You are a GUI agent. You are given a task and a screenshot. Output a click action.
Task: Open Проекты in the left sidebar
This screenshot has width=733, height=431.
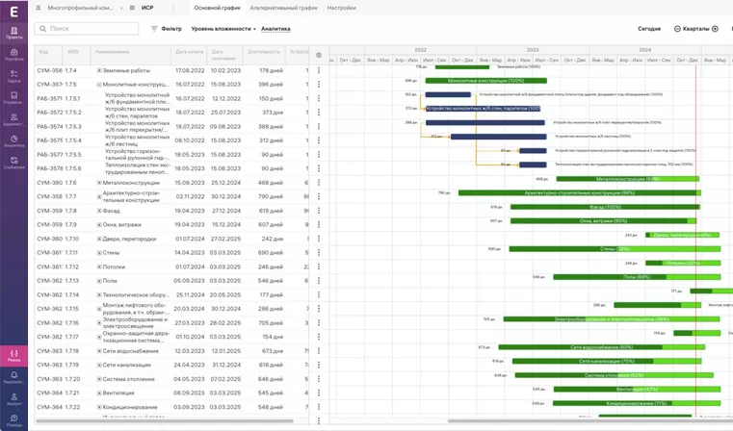[x=14, y=32]
